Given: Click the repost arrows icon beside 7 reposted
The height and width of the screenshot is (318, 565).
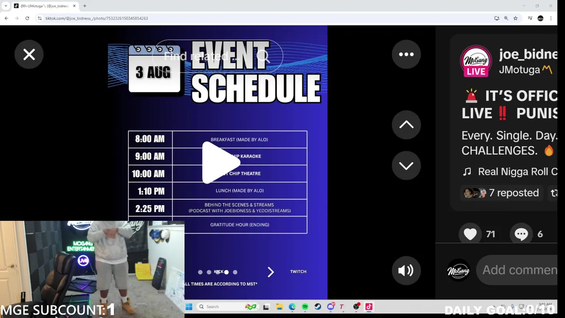Looking at the screenshot, I should coord(554,193).
